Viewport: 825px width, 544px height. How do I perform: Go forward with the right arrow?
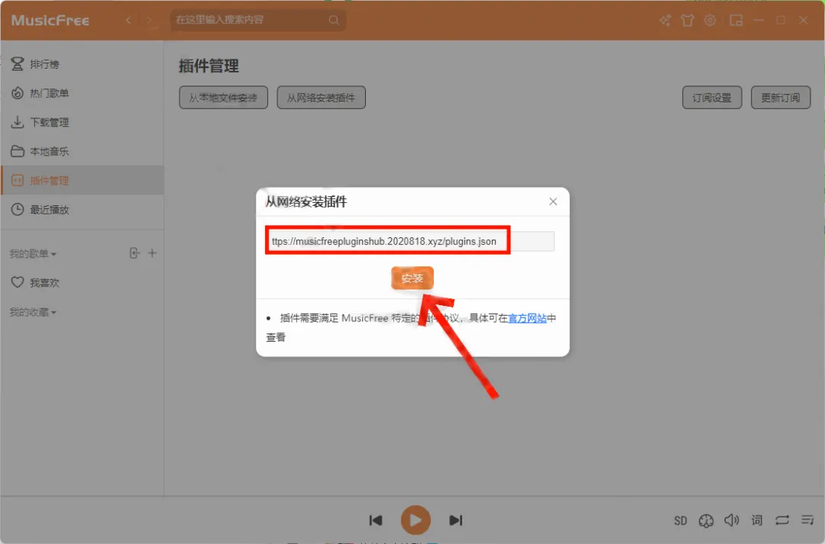(x=150, y=21)
